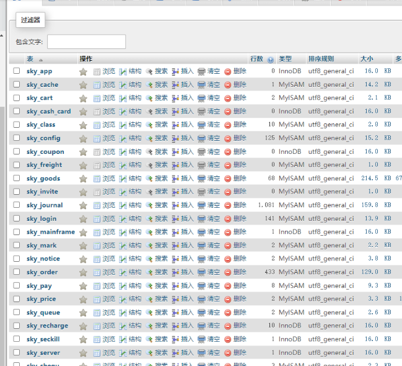
Task: Sort by the type column header
Action: click(x=285, y=59)
